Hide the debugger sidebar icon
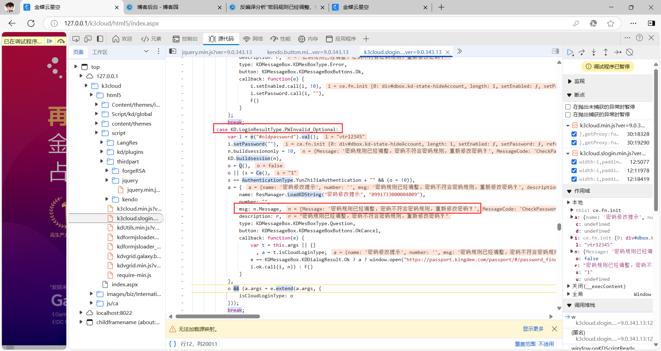The width and height of the screenshot is (661, 351). coord(555,51)
